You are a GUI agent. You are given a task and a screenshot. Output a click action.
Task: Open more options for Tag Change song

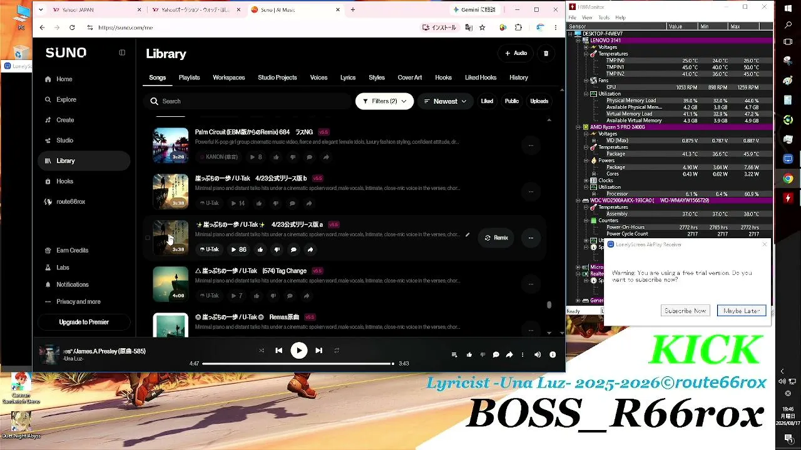[531, 284]
